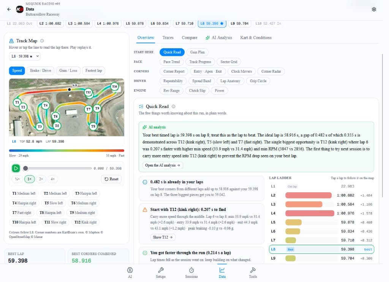The height and width of the screenshot is (282, 389).
Task: Open Repeatability view
Action: tap(173, 81)
